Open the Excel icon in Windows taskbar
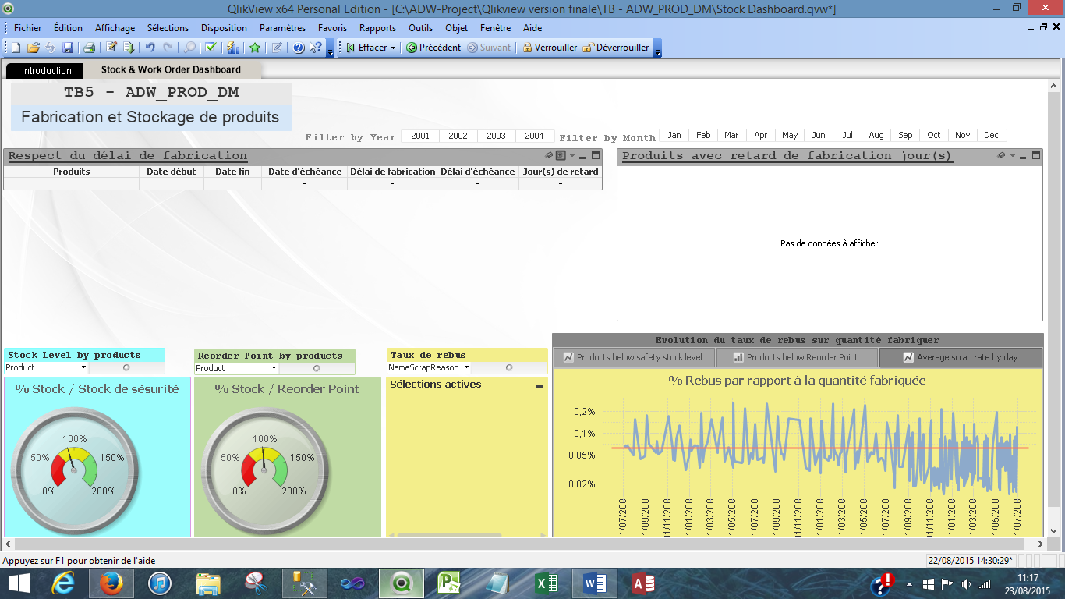The image size is (1065, 599). [x=546, y=583]
